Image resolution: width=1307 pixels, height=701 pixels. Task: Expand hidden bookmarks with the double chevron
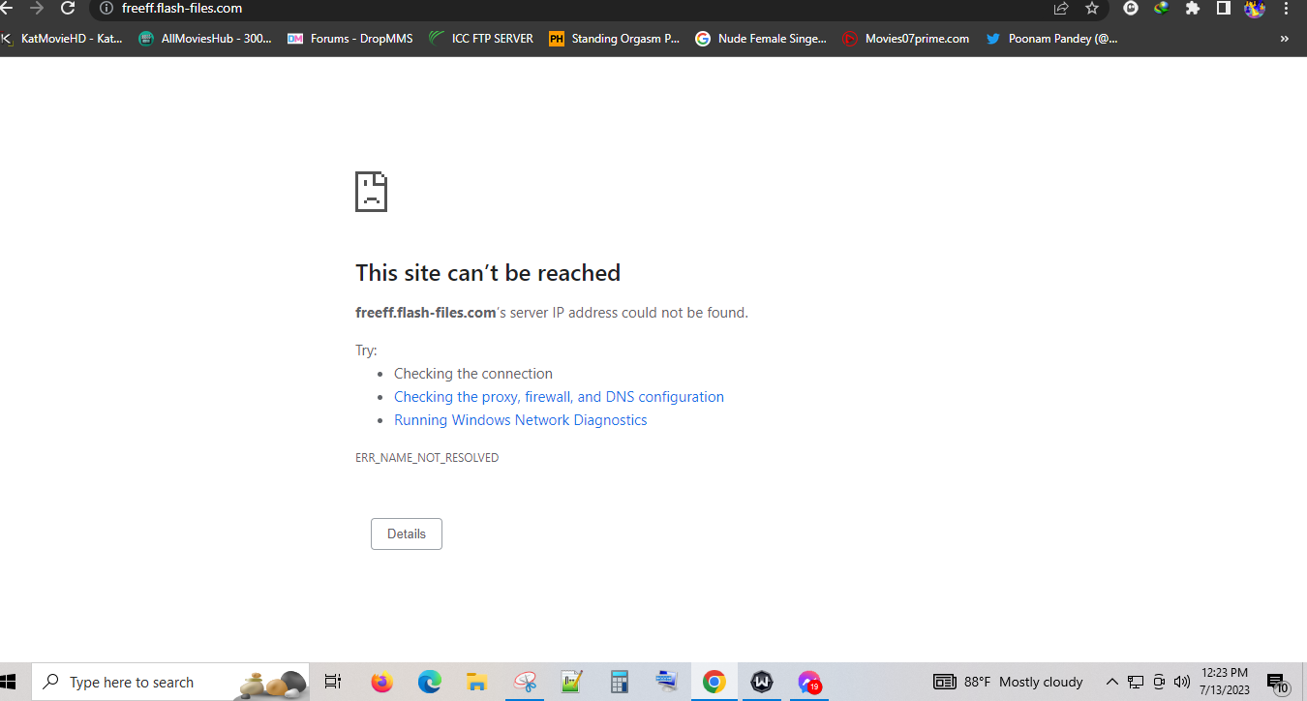[1285, 39]
